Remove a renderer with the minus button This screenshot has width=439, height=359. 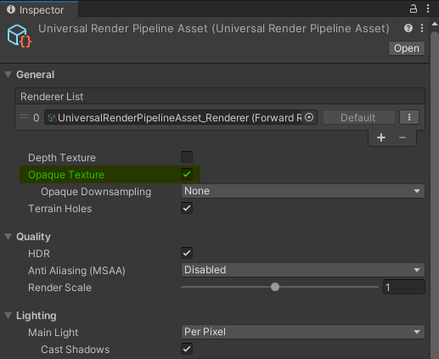(402, 137)
